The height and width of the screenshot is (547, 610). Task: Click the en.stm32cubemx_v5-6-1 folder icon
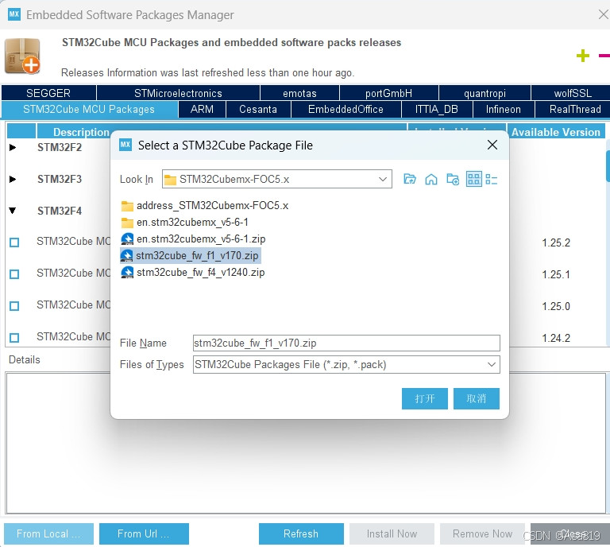(x=127, y=223)
